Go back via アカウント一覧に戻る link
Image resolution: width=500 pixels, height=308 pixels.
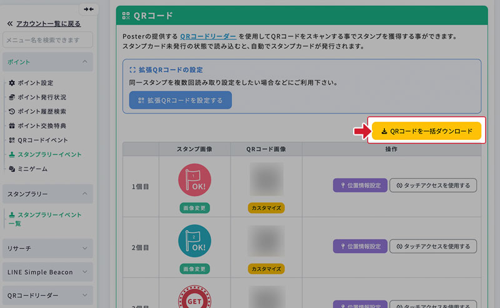pyautogui.click(x=43, y=23)
